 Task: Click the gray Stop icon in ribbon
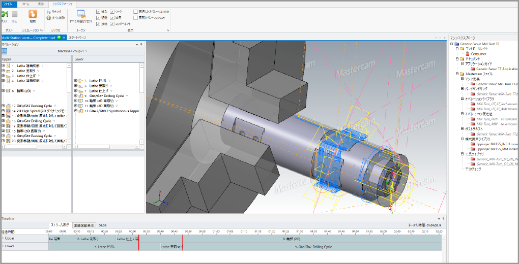pyautogui.click(x=15, y=14)
